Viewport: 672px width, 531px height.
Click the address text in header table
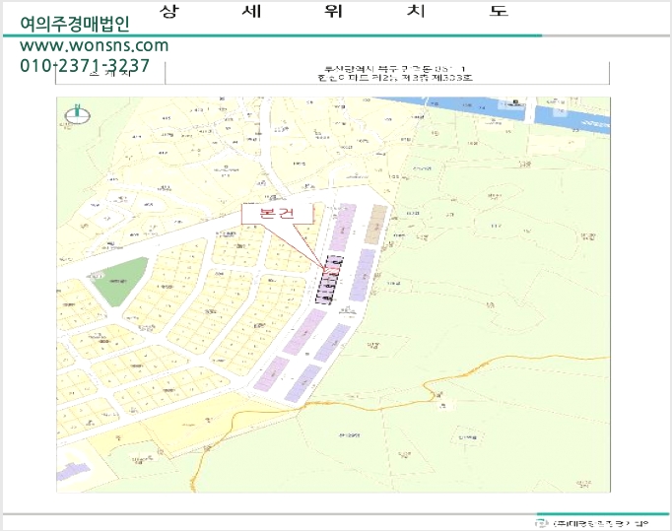tap(395, 73)
